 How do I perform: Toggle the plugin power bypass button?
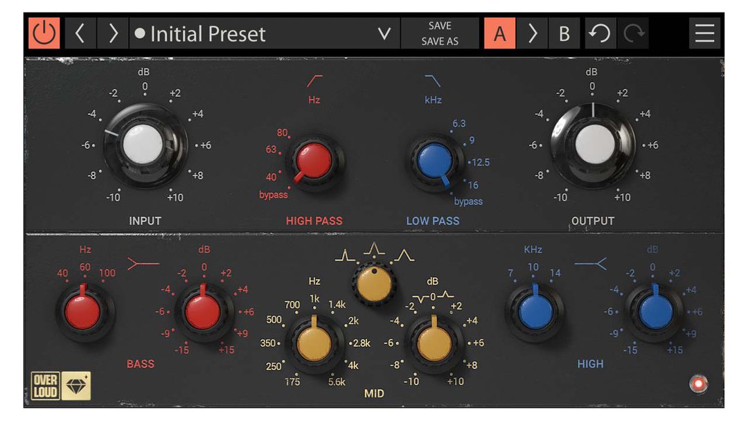coord(44,33)
